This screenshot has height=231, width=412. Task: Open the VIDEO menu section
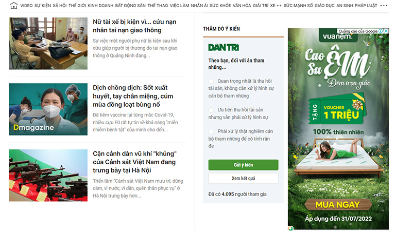click(x=27, y=6)
